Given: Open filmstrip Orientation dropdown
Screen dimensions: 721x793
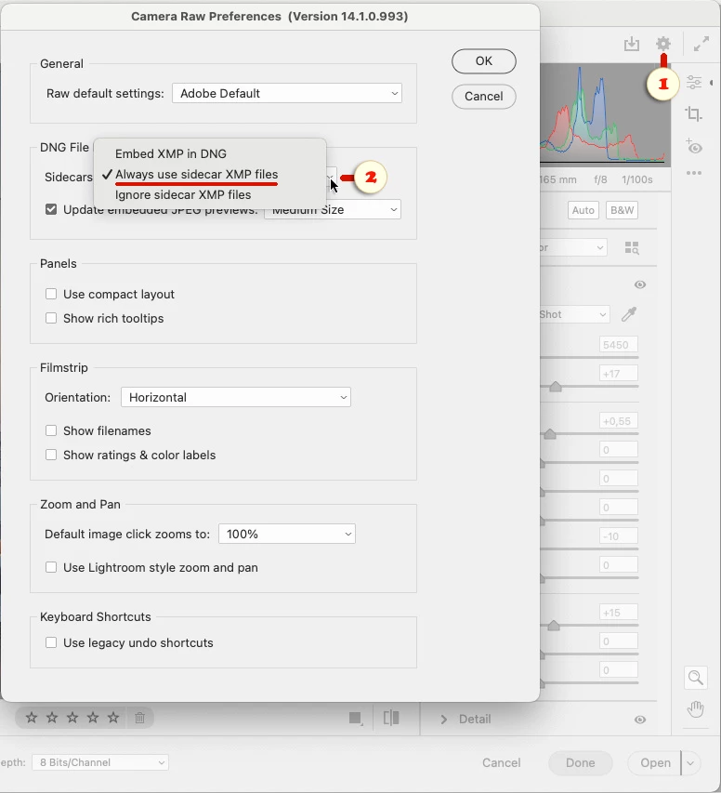Looking at the screenshot, I should [236, 397].
